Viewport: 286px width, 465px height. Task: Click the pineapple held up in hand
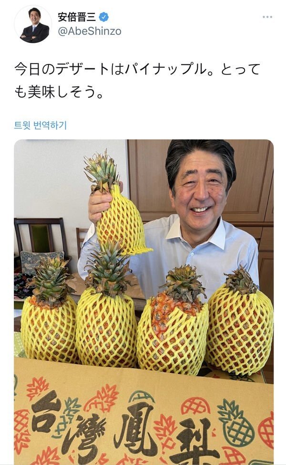coord(117,208)
